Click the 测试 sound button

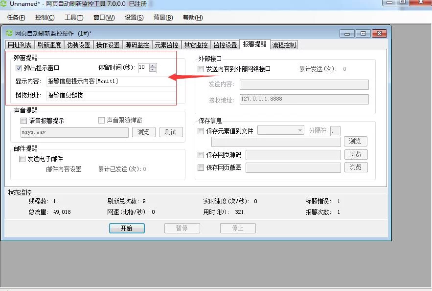[171, 132]
